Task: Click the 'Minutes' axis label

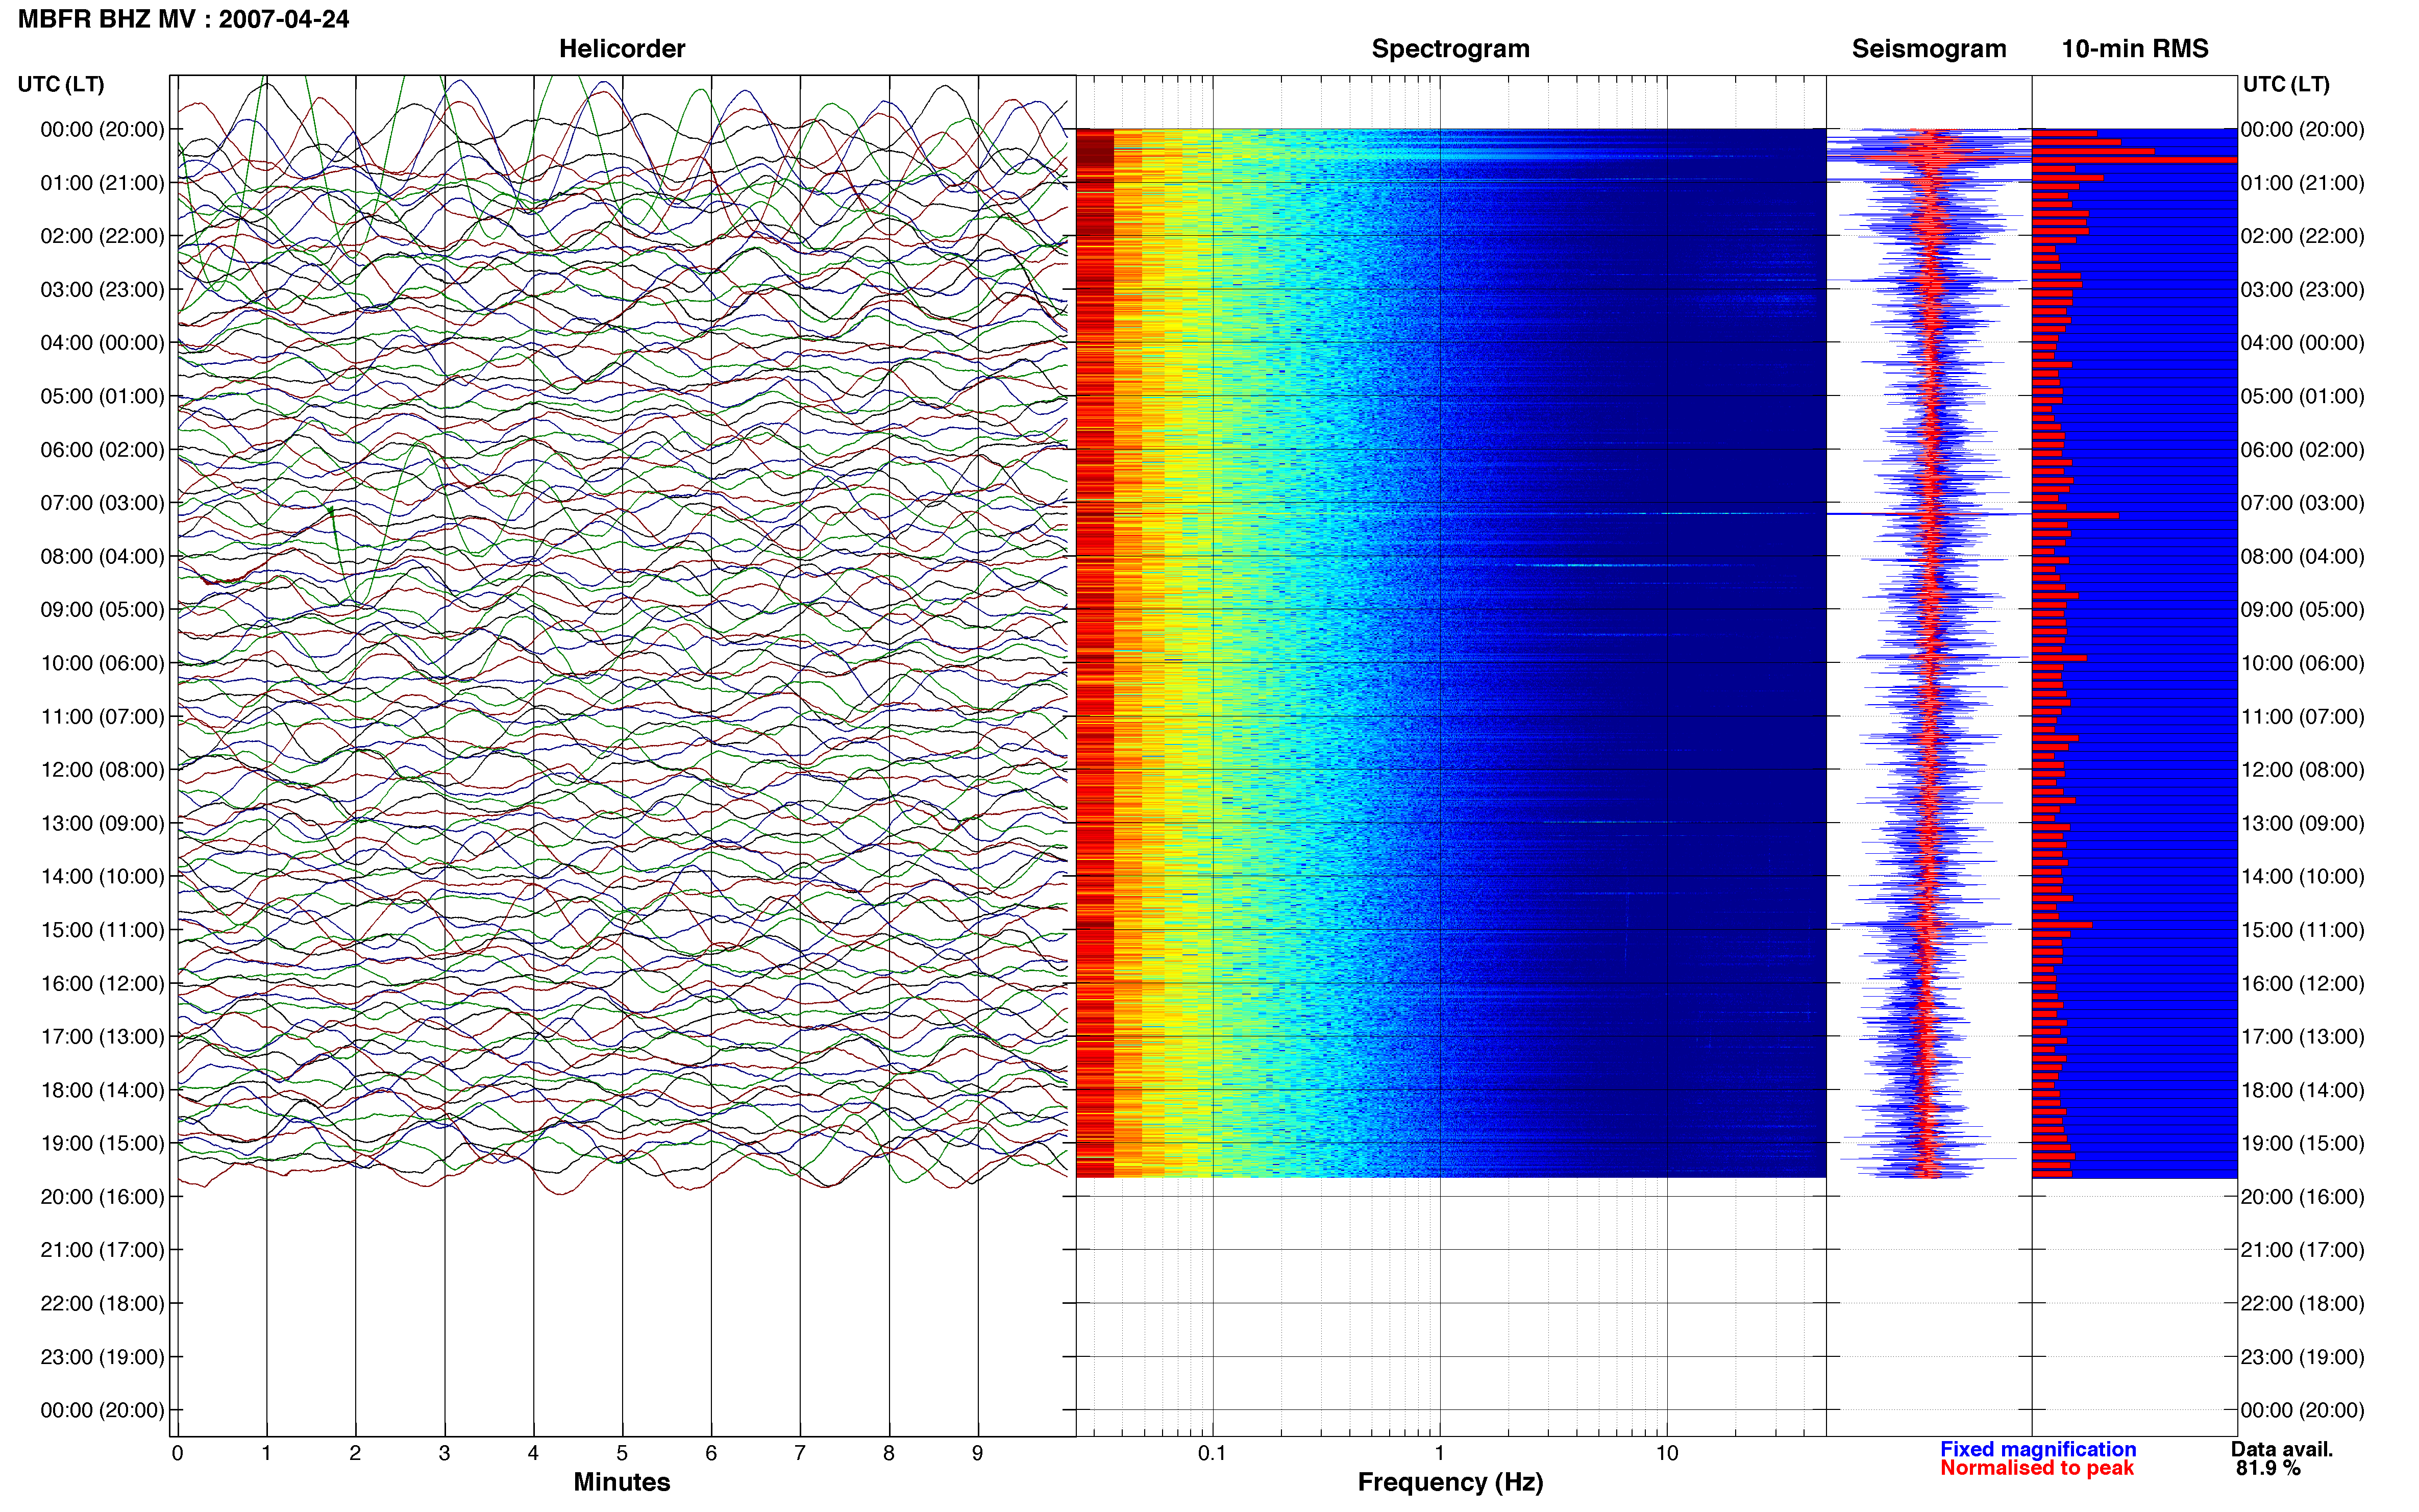Action: pyautogui.click(x=622, y=1482)
